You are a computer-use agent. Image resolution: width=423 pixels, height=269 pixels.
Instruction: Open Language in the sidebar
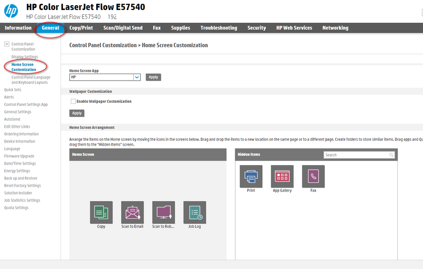(12, 149)
